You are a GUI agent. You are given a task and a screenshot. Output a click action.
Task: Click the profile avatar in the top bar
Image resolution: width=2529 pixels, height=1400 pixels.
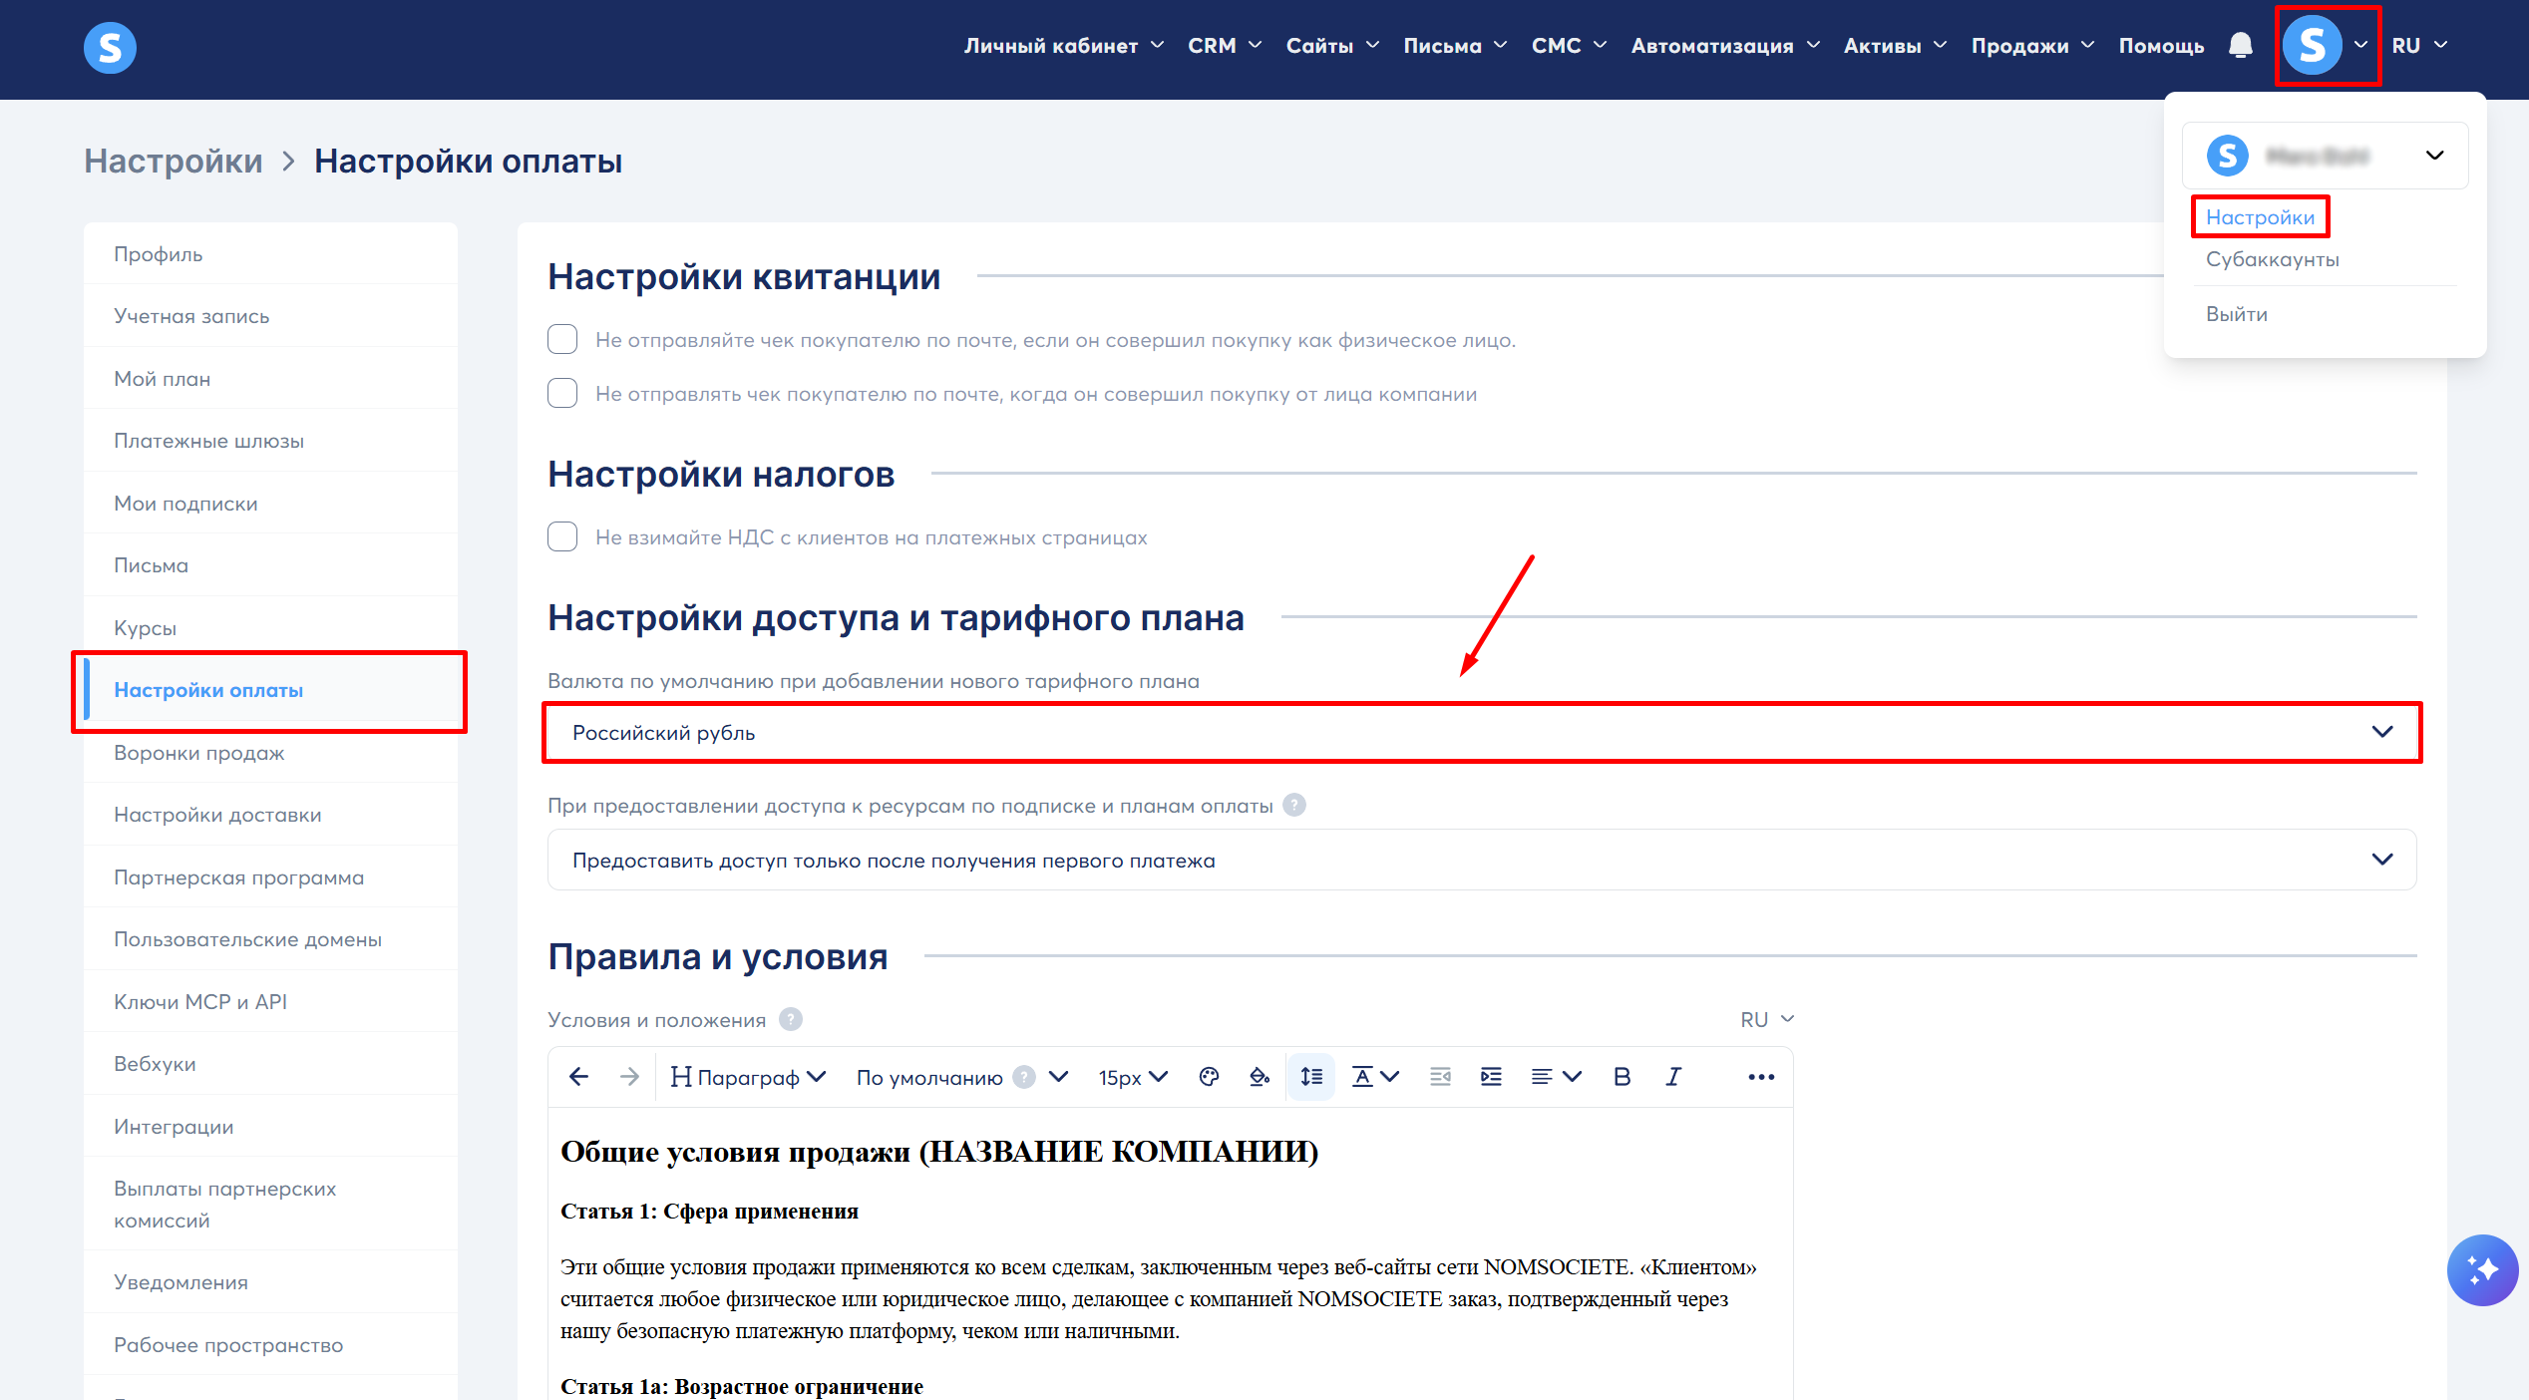(x=2312, y=46)
